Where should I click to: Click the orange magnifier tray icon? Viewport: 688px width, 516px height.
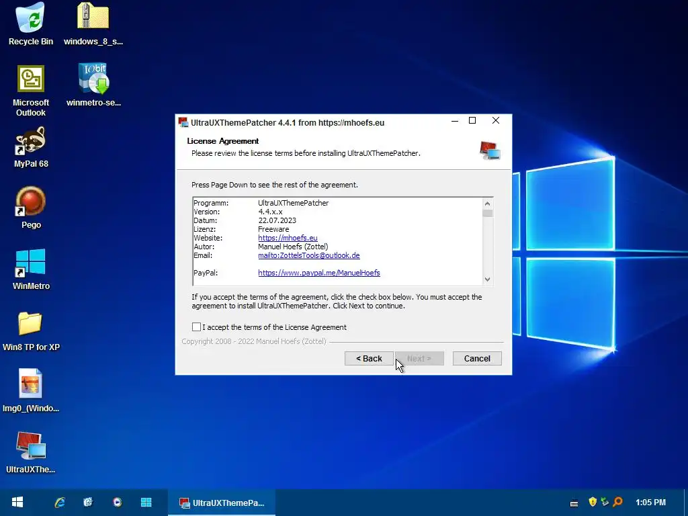(618, 501)
